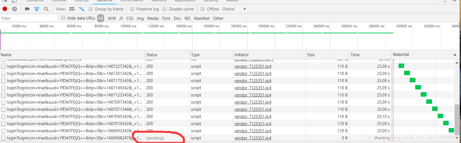461x143 pixels.
Task: Click the request list scrollbar down arrow
Action: coord(457,138)
